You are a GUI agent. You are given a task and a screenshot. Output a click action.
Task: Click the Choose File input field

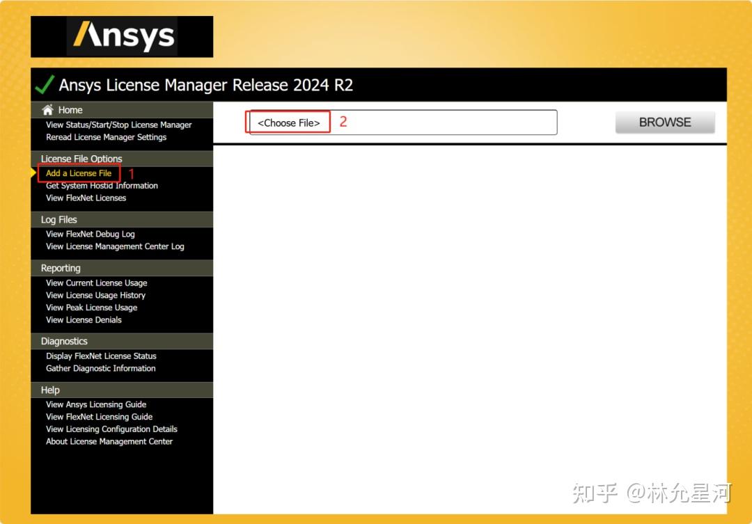coord(288,122)
